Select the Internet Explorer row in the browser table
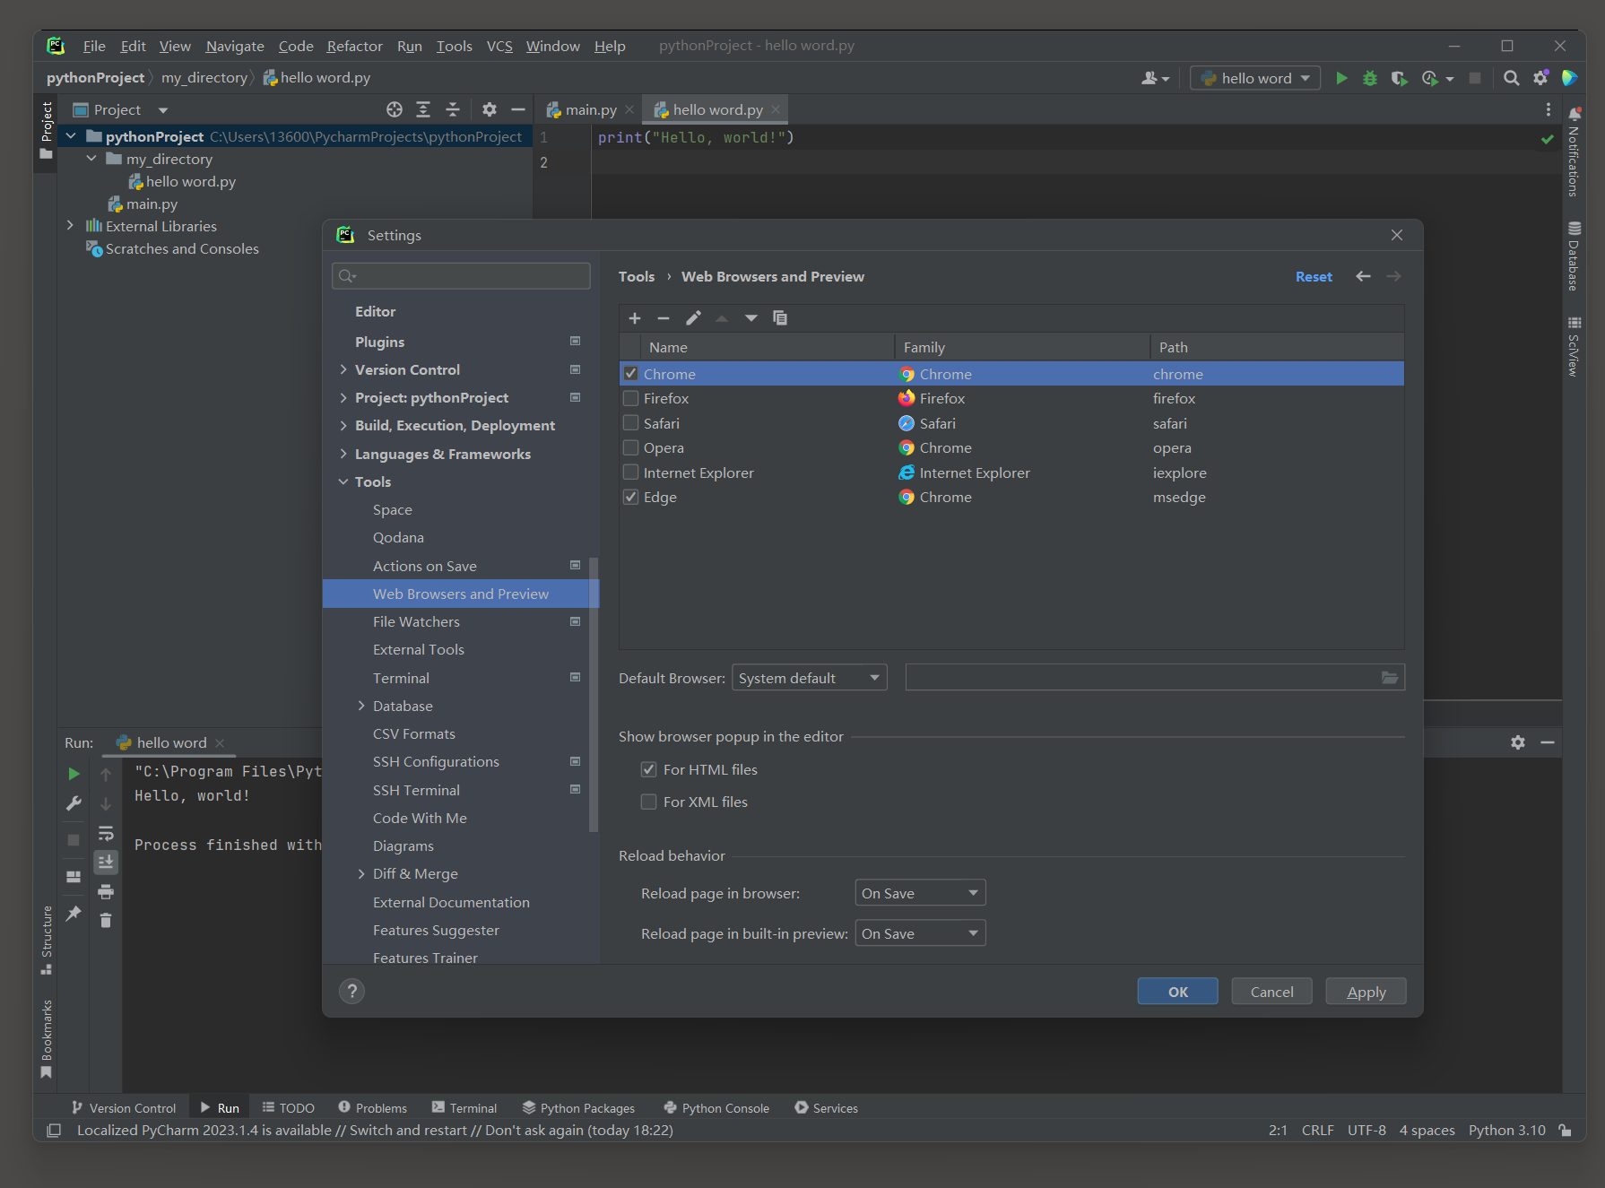Image resolution: width=1605 pixels, height=1188 pixels. [1011, 473]
